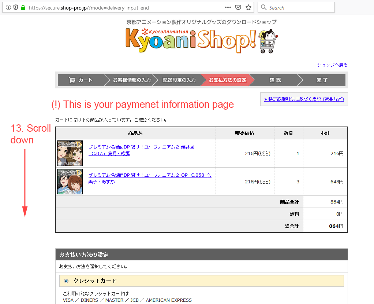Click the 総合計 label
Screen dimensions: 374x304
(292, 226)
